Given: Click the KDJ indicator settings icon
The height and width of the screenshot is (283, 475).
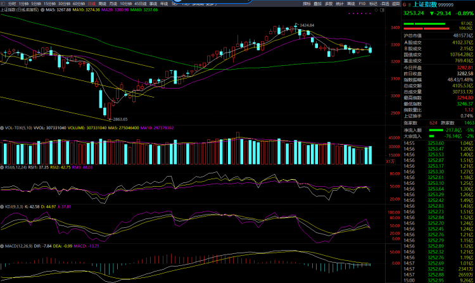Looking at the screenshot, I should (2, 206).
